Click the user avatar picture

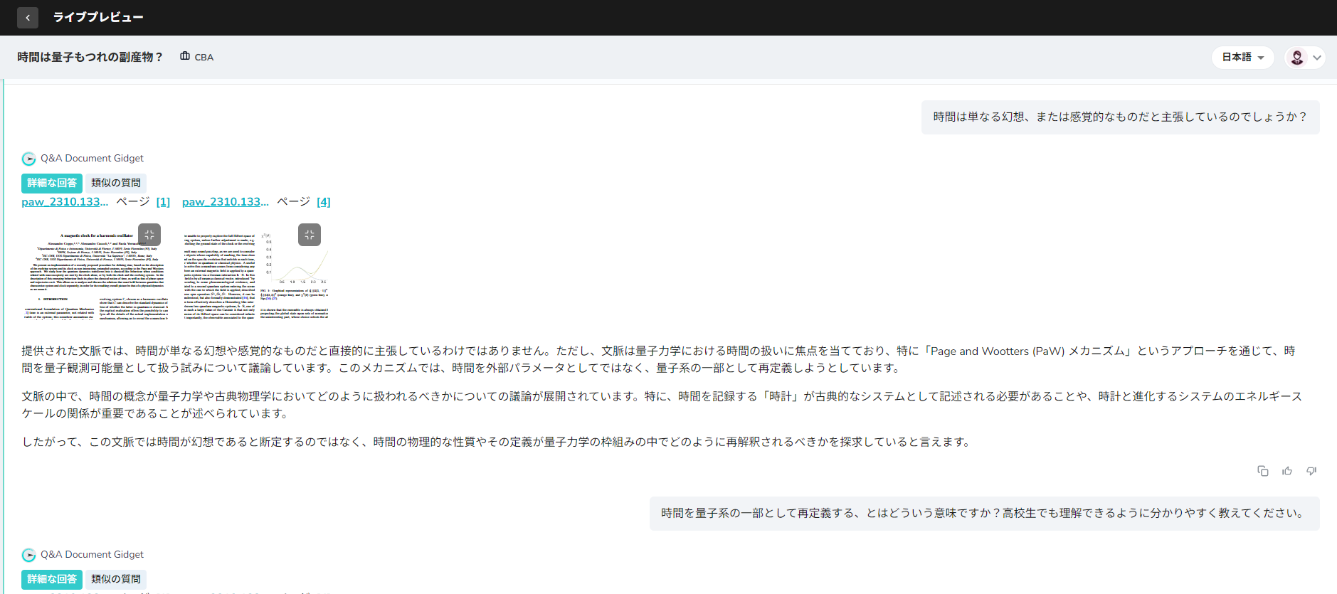(x=1297, y=57)
